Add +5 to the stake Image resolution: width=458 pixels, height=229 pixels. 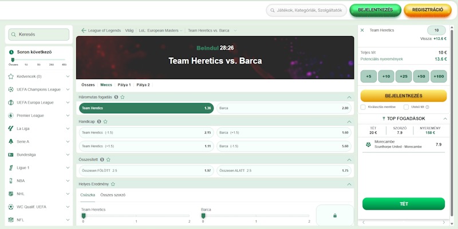tap(369, 76)
